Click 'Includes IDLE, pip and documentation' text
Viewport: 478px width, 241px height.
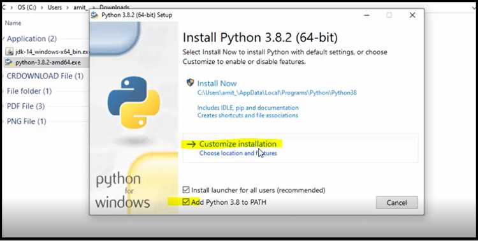tap(248, 108)
